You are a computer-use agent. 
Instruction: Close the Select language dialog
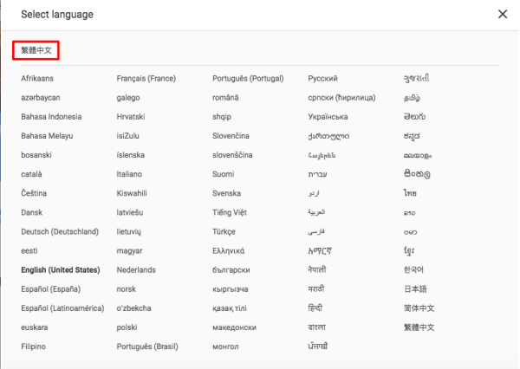click(503, 14)
